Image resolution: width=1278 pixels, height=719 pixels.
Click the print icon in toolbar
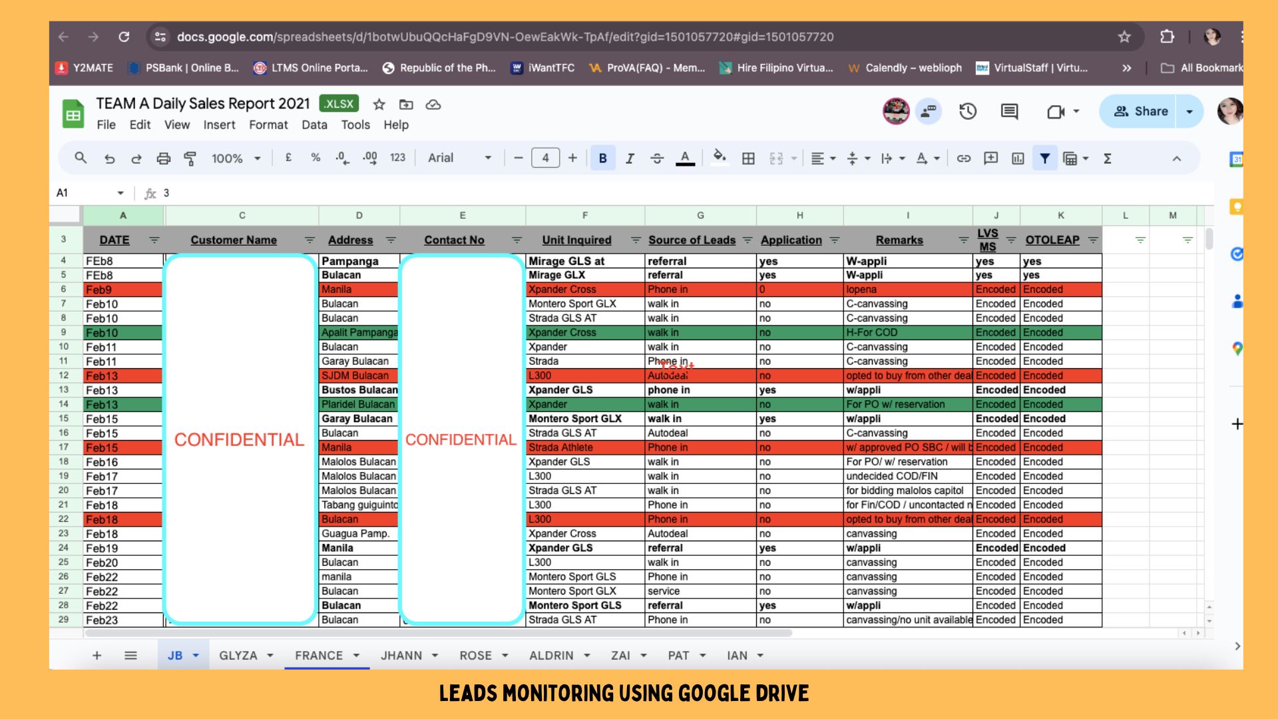point(163,158)
